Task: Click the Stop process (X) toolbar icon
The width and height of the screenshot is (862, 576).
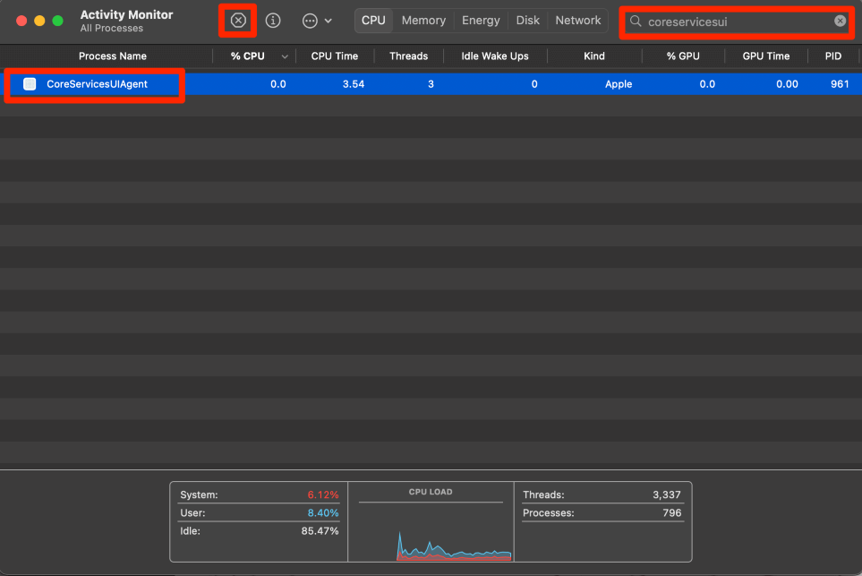Action: (238, 21)
